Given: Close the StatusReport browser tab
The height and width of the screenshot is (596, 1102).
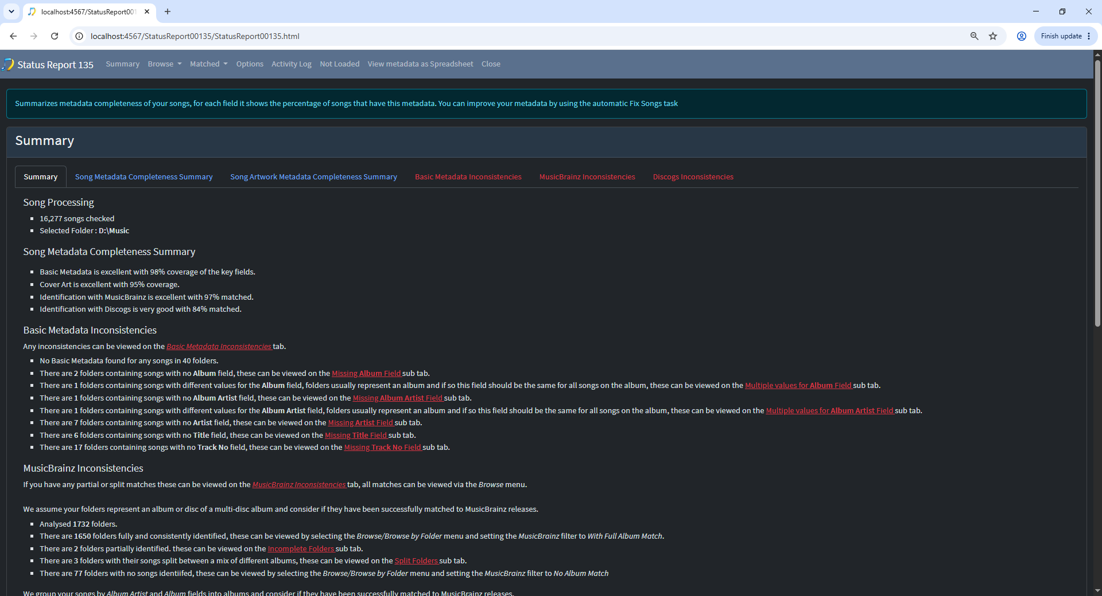Looking at the screenshot, I should pyautogui.click(x=147, y=11).
